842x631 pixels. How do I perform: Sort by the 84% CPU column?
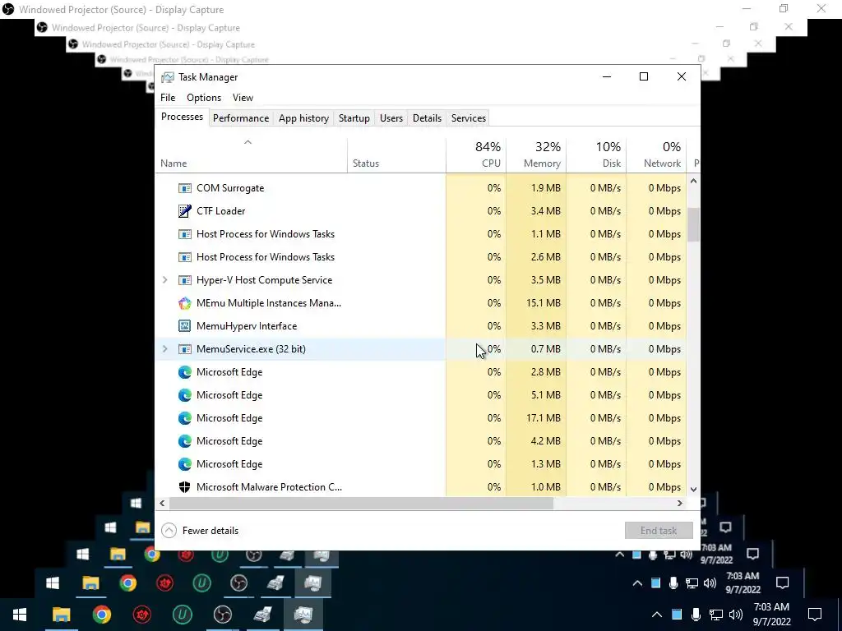point(476,155)
